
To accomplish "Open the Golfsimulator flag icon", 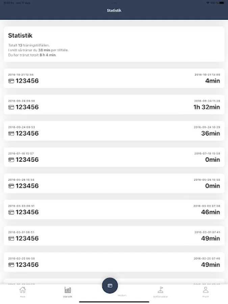I will tap(160, 290).
